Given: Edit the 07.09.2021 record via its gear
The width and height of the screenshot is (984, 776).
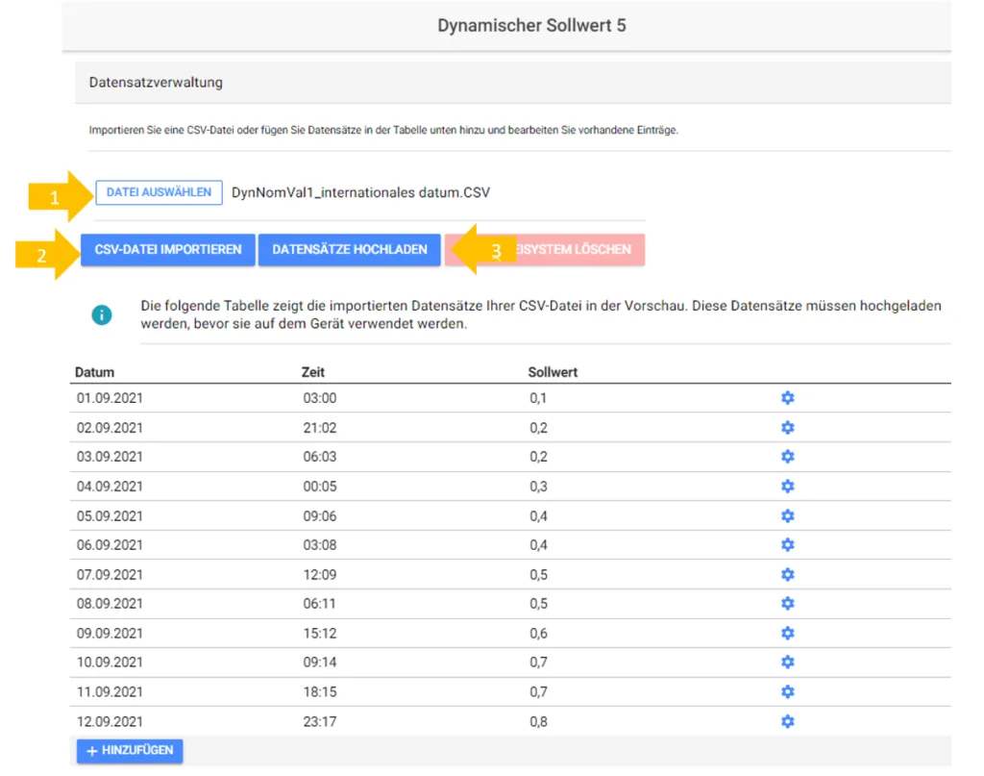Looking at the screenshot, I should point(788,574).
